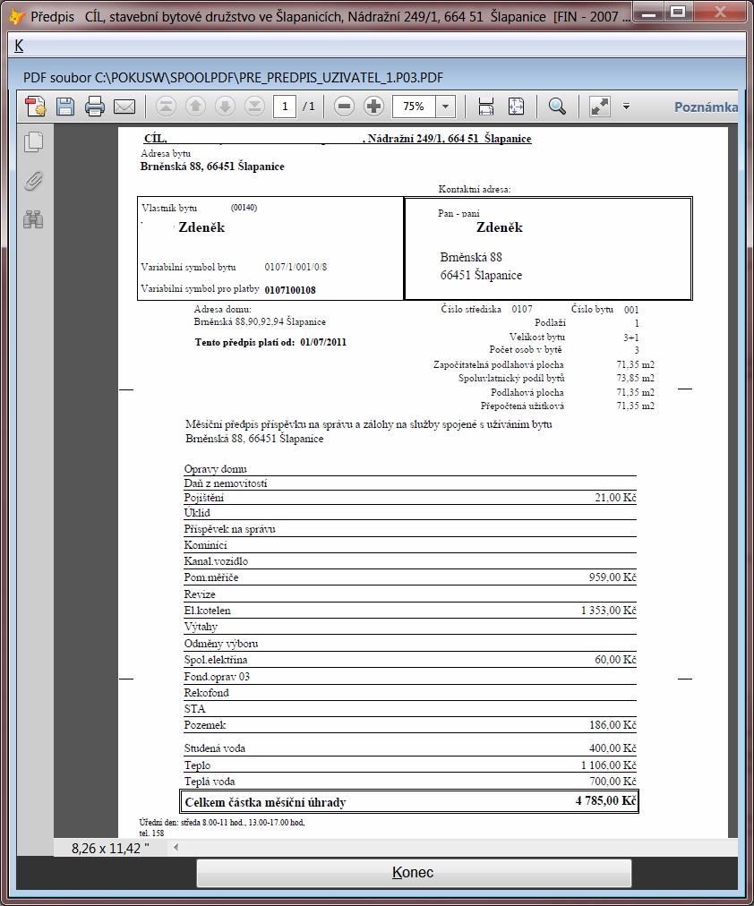Viewport: 754px width, 906px height.
Task: Click the Teplá voda row label
Action: coord(210,782)
